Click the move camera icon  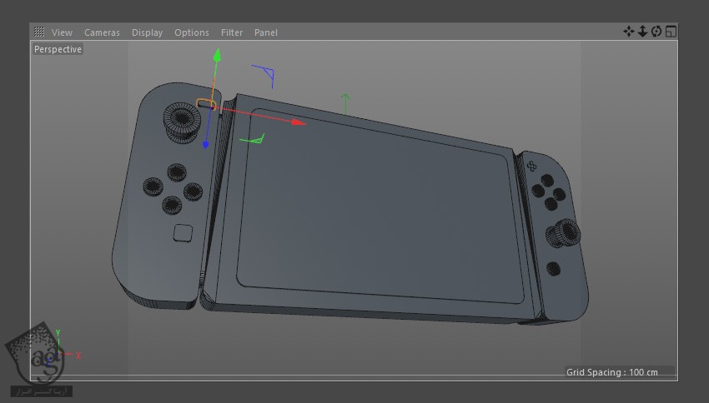coord(629,31)
